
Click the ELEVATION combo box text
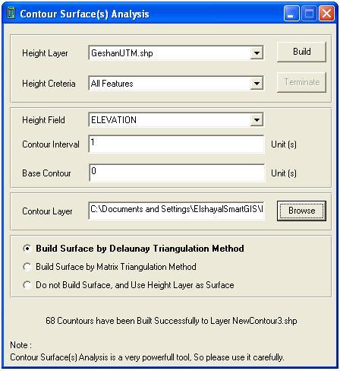114,120
